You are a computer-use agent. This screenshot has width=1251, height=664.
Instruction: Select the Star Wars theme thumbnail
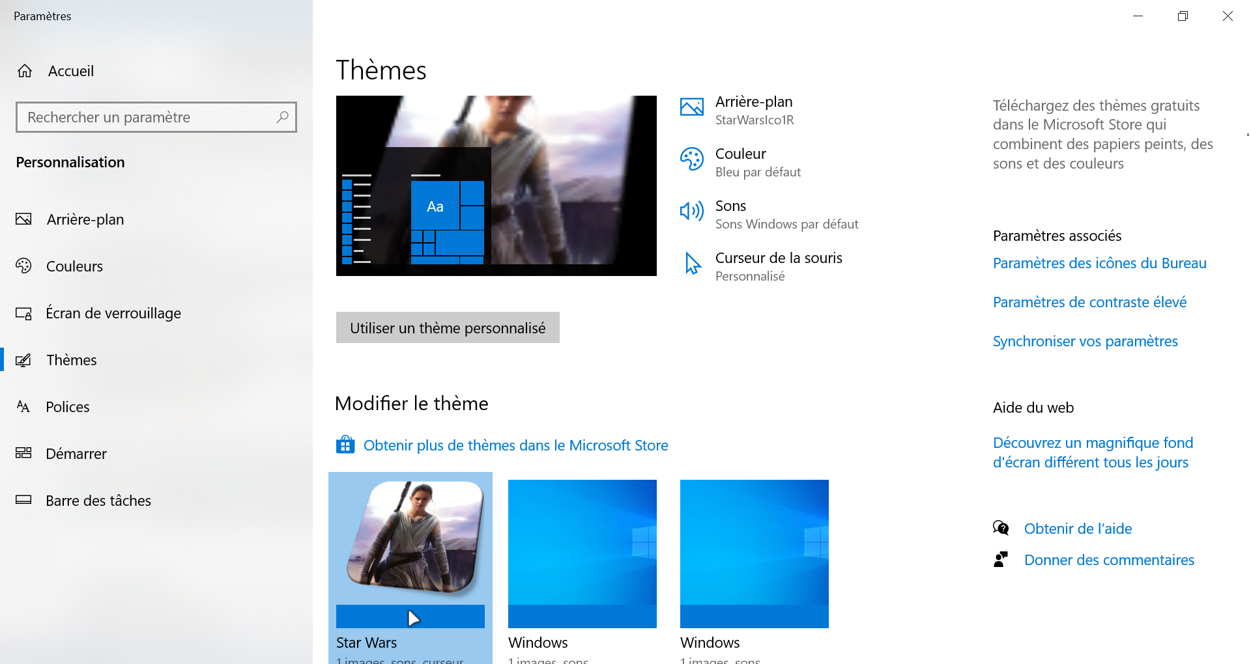click(410, 553)
